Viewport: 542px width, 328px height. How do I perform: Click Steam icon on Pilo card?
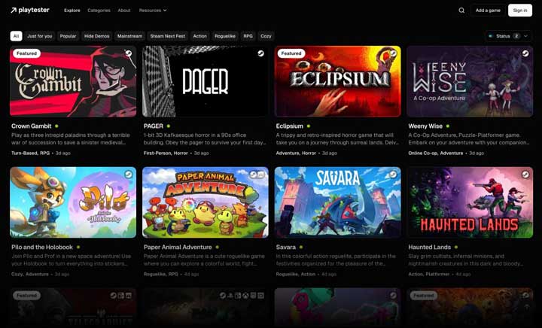pyautogui.click(x=128, y=175)
